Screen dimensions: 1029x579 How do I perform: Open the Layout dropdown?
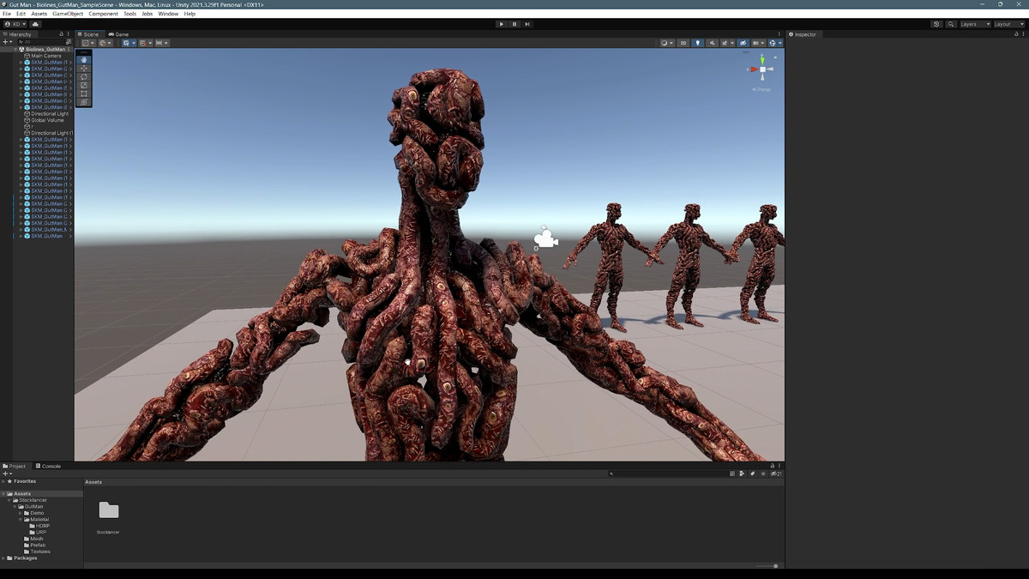[1008, 24]
